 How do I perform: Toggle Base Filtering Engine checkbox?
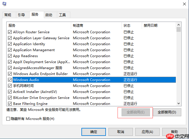point(10,104)
